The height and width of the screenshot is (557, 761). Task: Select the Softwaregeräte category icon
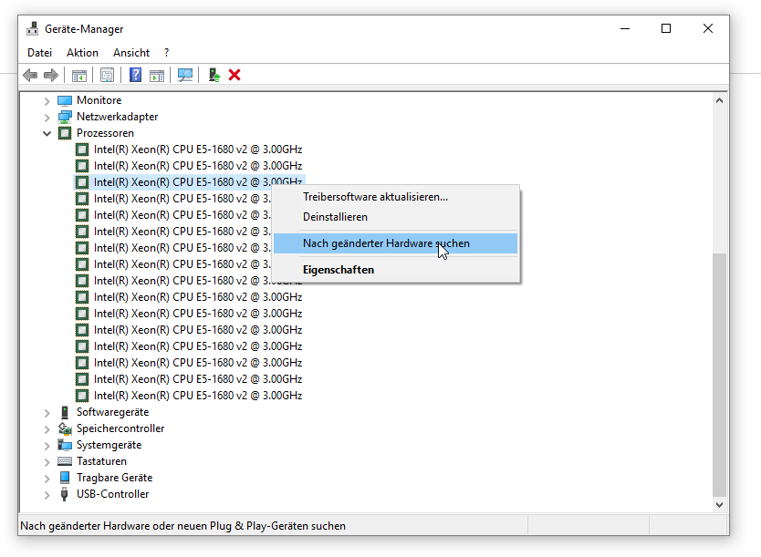[x=65, y=412]
